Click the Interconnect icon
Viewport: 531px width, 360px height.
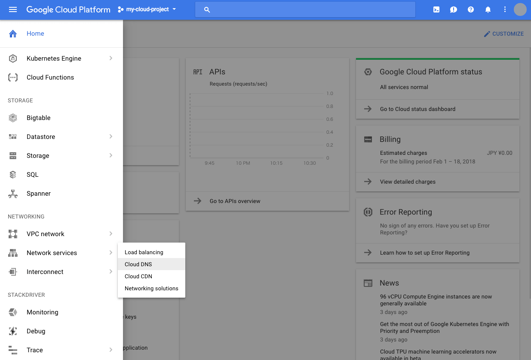(x=13, y=272)
